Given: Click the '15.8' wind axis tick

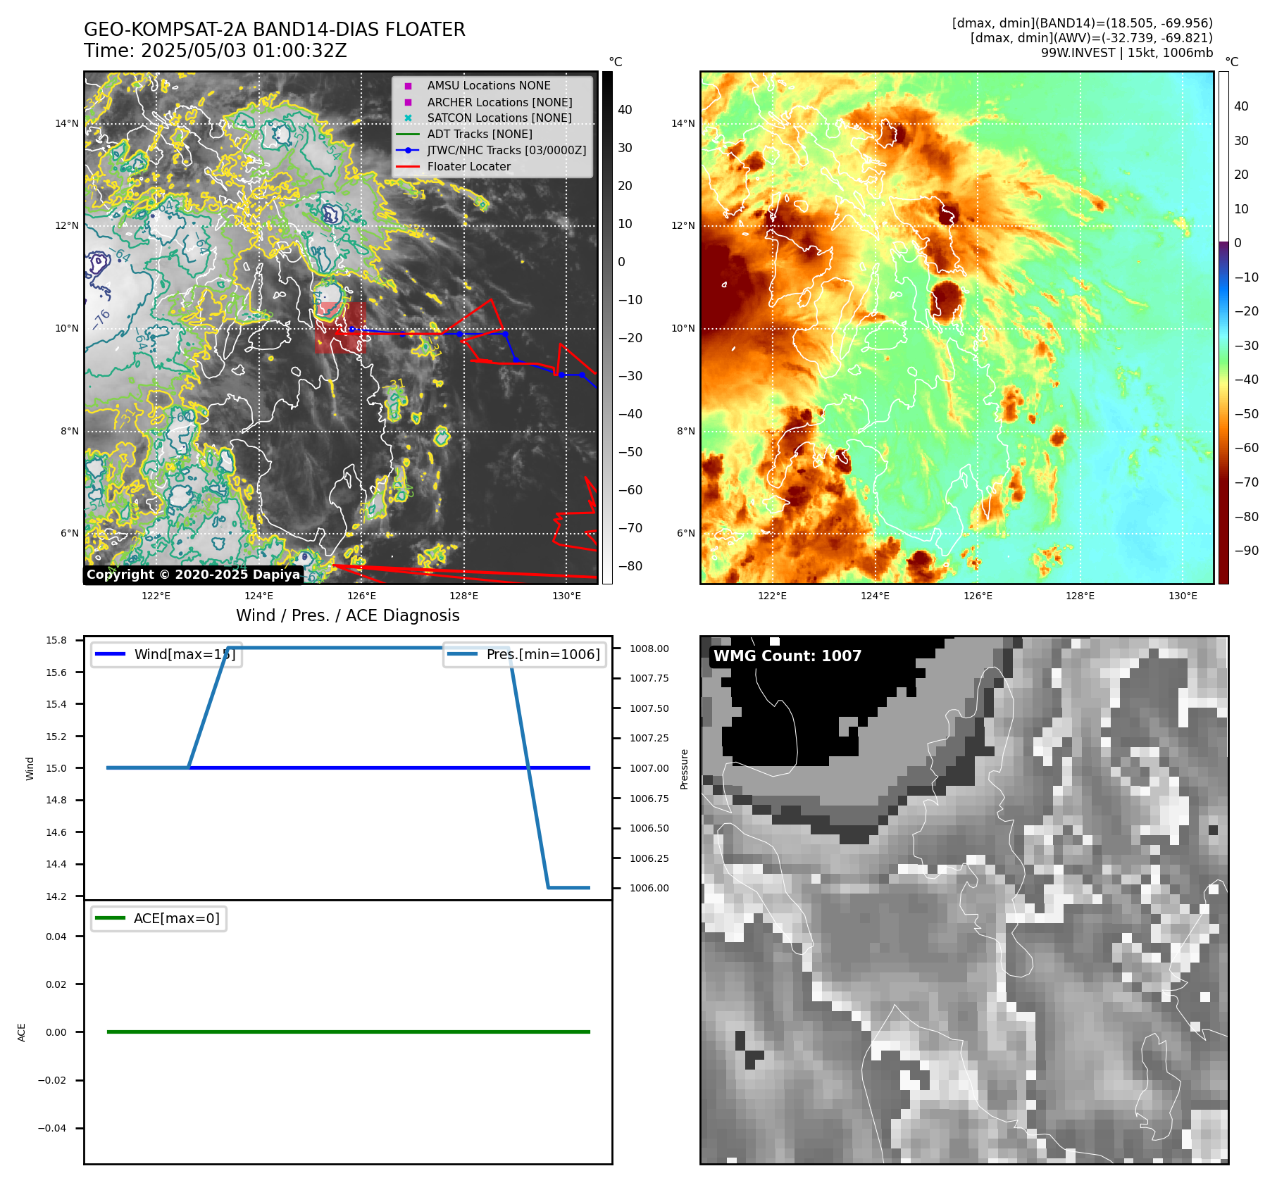Looking at the screenshot, I should click(x=56, y=640).
